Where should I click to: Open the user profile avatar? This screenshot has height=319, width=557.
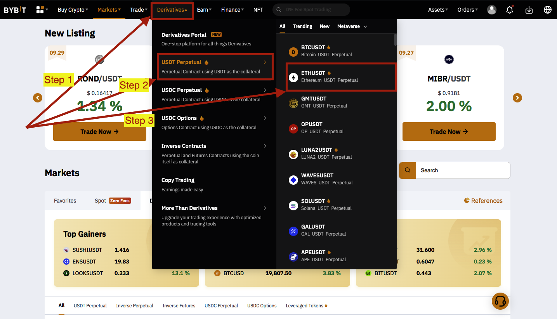[491, 10]
